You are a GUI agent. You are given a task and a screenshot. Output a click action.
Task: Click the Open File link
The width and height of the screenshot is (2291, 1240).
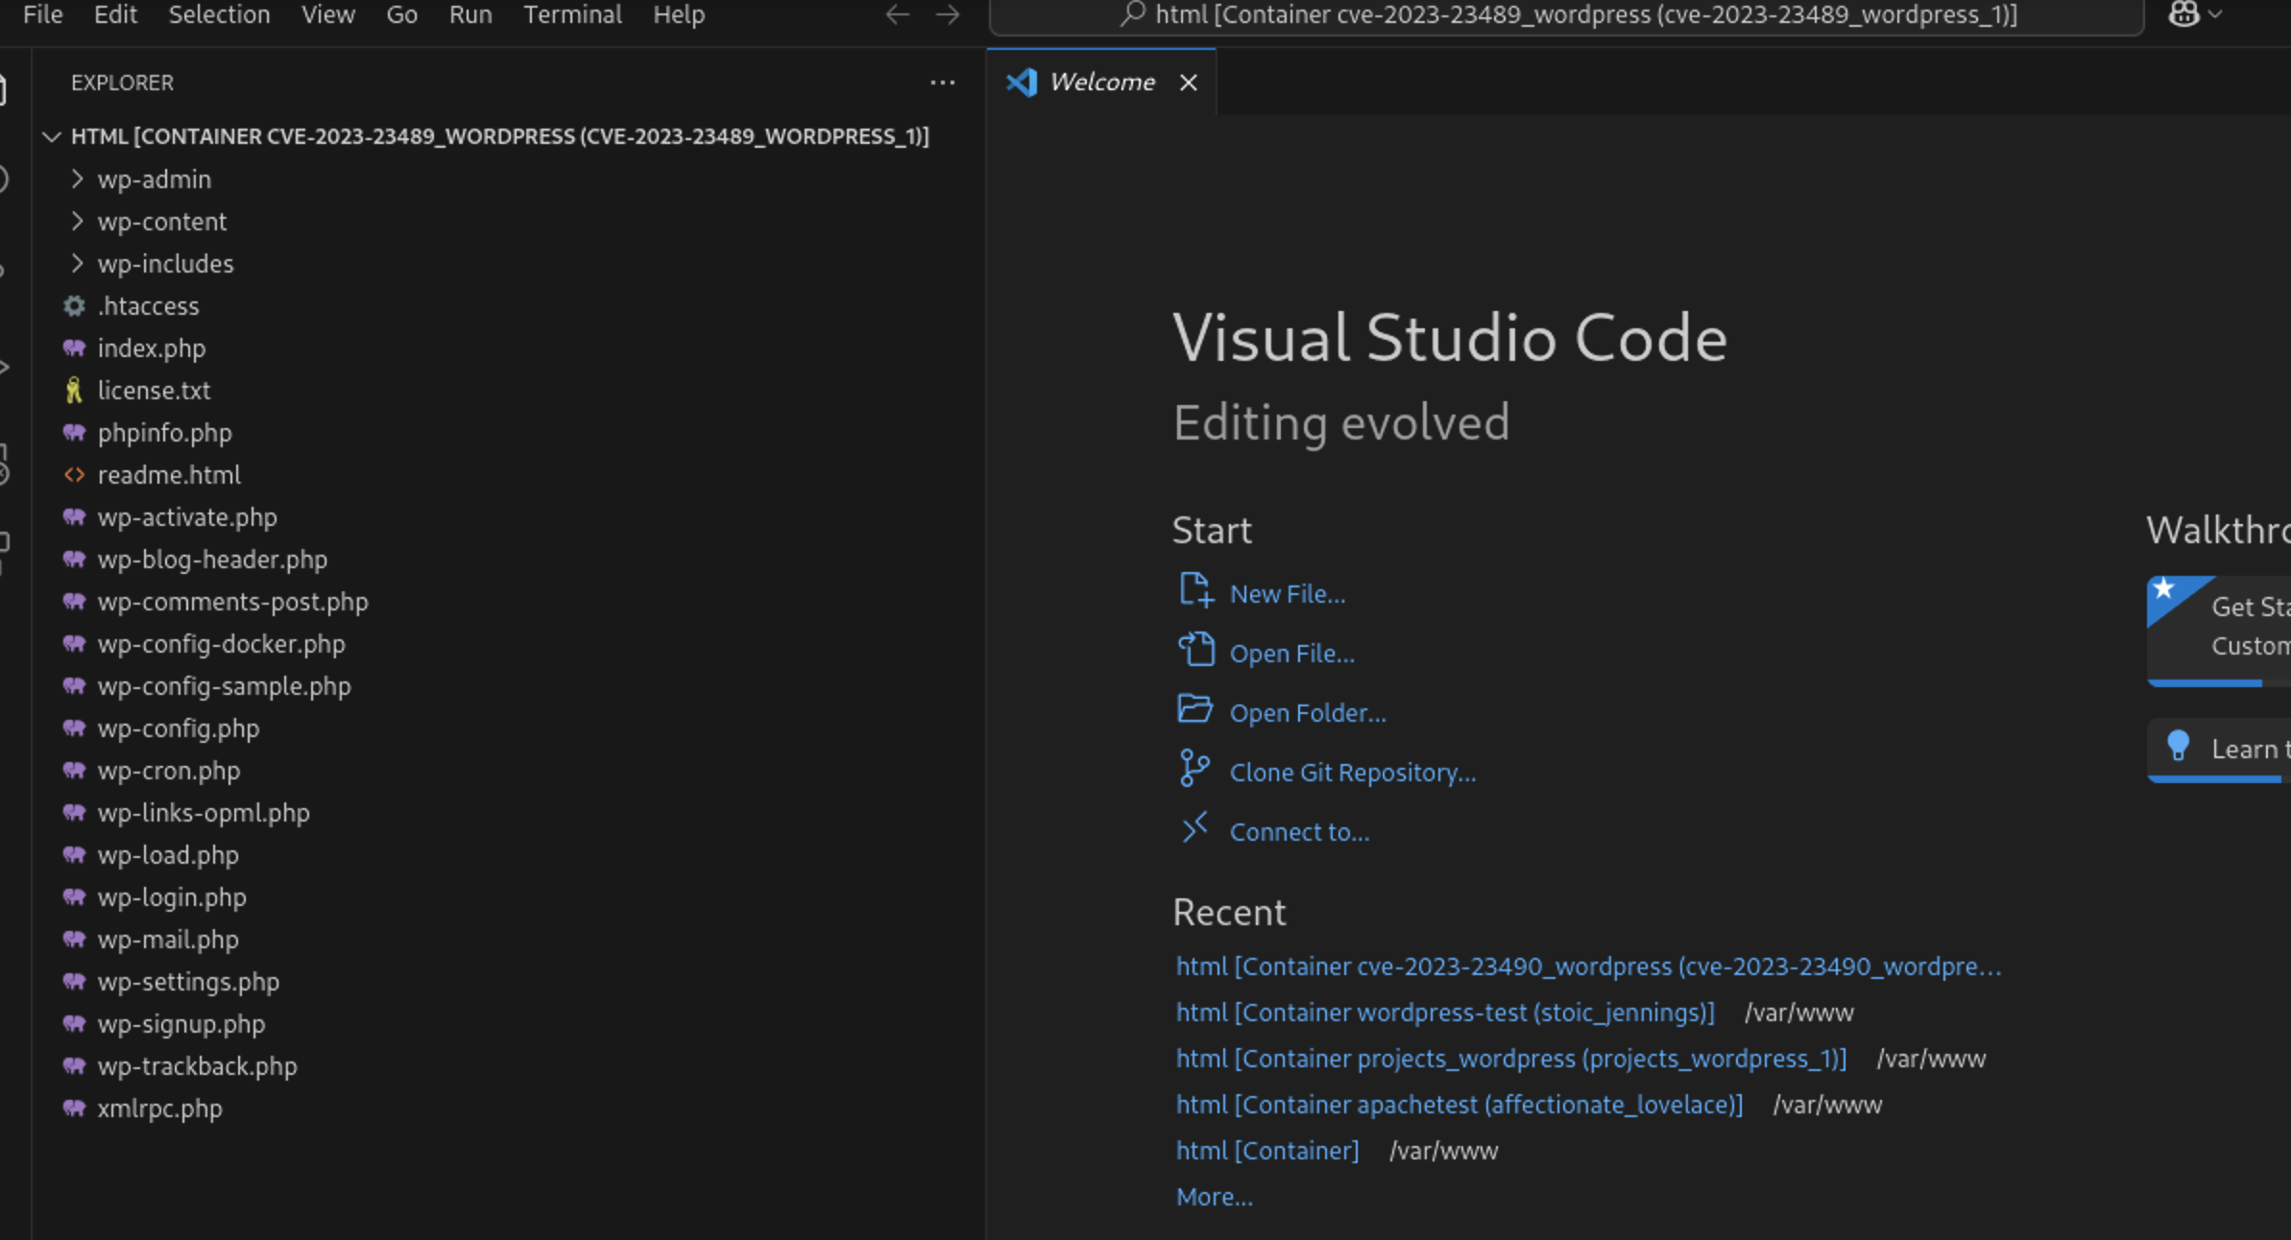coord(1292,654)
